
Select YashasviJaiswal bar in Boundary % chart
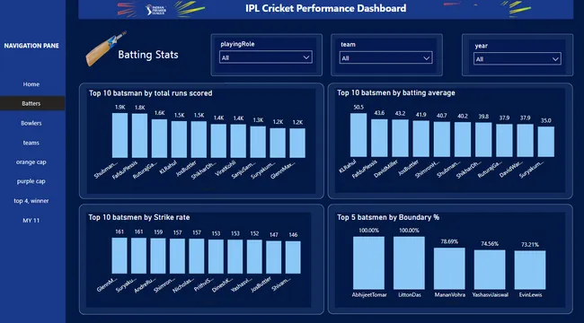(490, 270)
